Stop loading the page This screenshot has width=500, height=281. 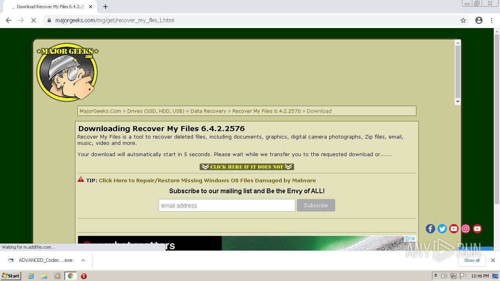point(34,20)
